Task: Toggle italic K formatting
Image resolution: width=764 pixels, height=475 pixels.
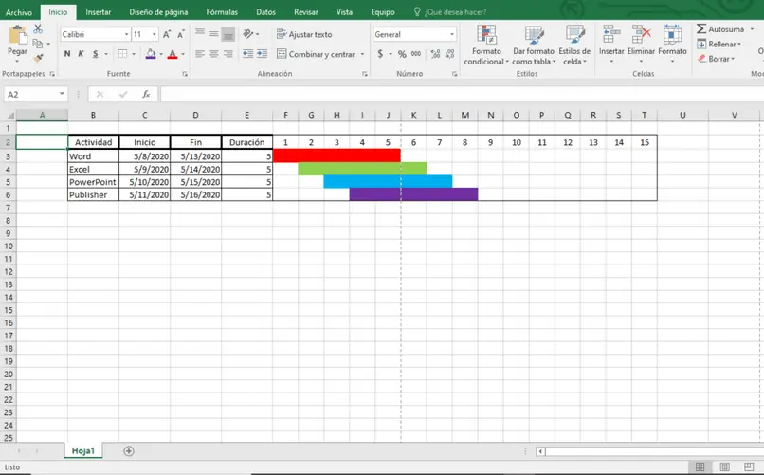Action: point(81,54)
